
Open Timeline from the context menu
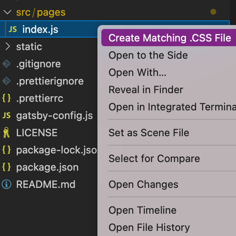[142, 210]
